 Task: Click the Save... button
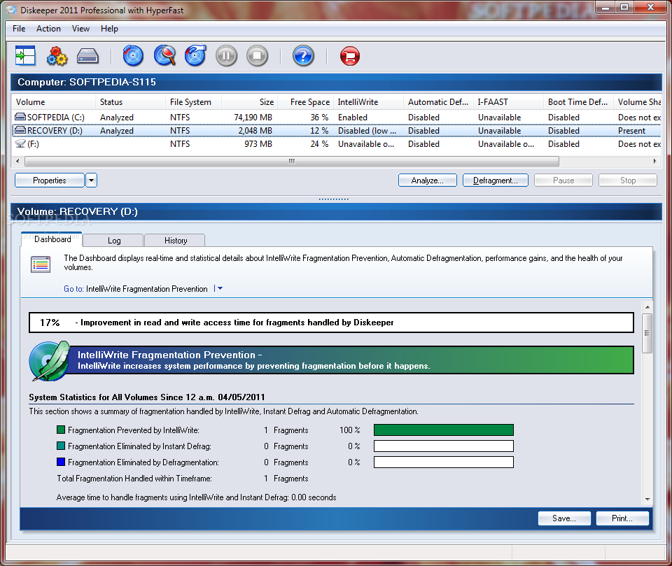[564, 518]
